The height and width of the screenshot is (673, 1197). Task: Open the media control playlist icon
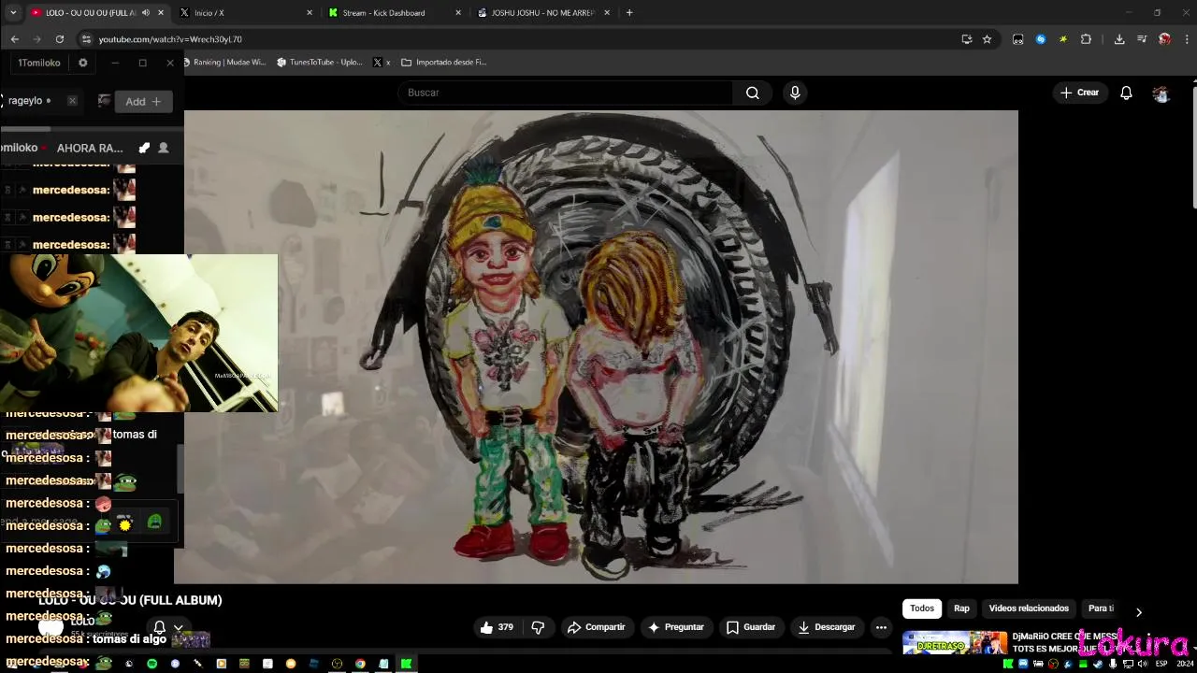tap(1142, 39)
